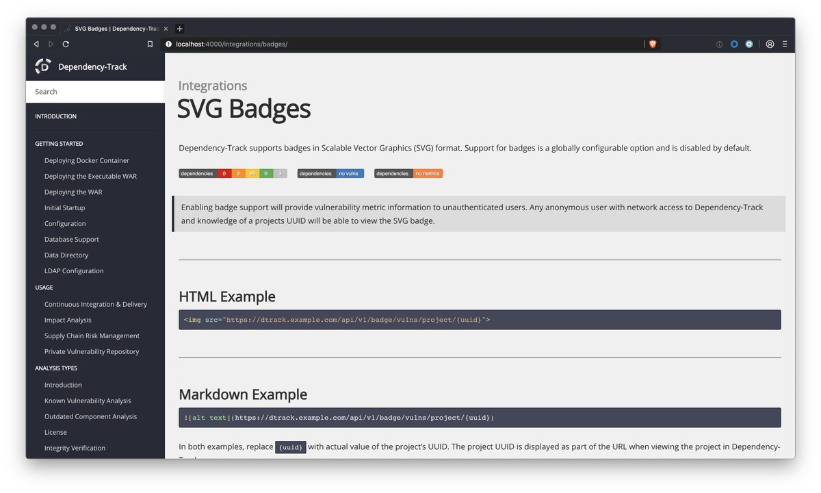Click the Dependency-Track logo icon
The image size is (821, 493).
(x=43, y=66)
